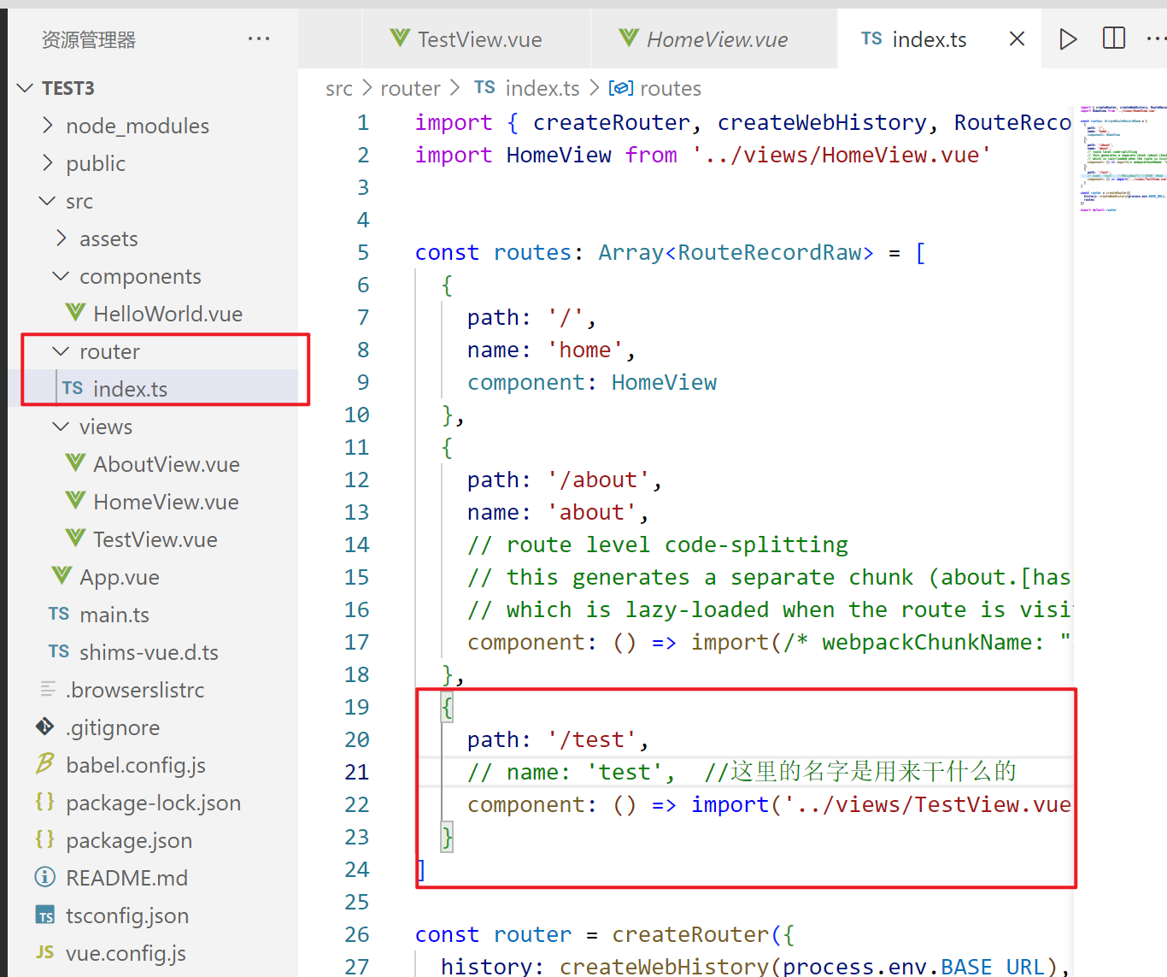Click the 'routes' symbol in breadcrumbs
The image size is (1167, 977).
point(670,89)
